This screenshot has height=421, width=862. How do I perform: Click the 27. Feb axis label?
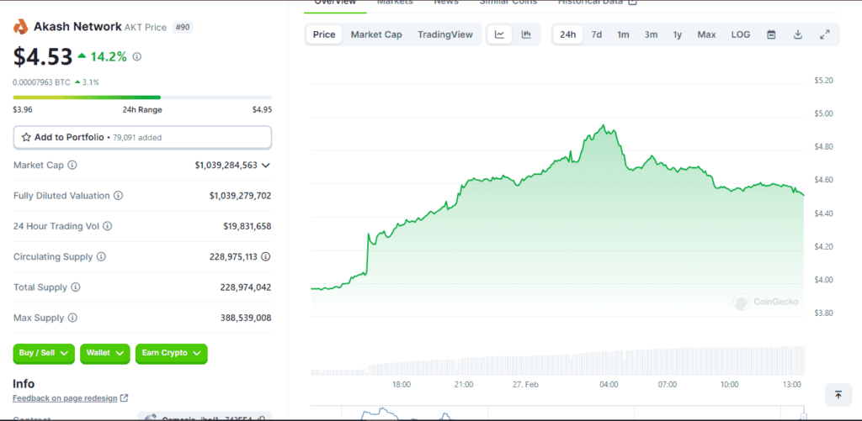click(x=524, y=385)
